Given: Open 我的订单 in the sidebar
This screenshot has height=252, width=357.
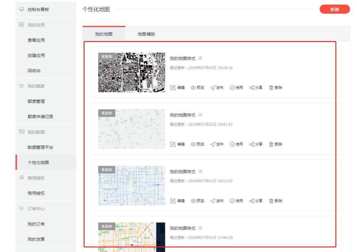Looking at the screenshot, I should (x=36, y=224).
